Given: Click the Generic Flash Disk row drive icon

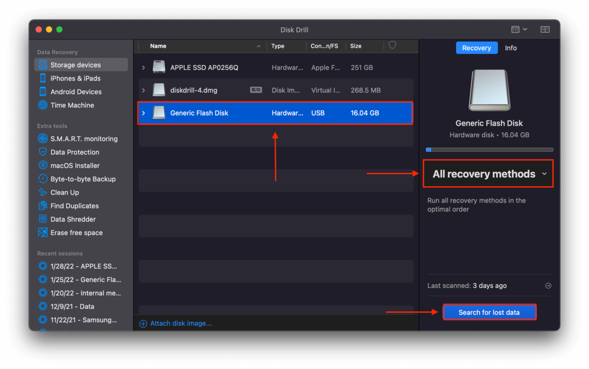Looking at the screenshot, I should [x=159, y=113].
